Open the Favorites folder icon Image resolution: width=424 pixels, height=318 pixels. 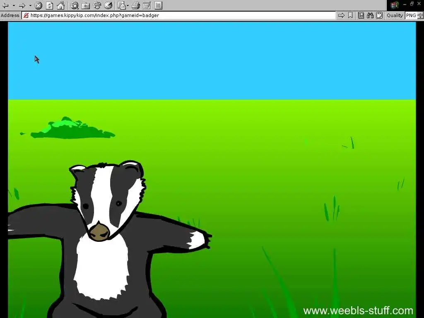pos(85,5)
